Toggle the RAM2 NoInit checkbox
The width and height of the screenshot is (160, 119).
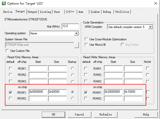tap(148, 75)
